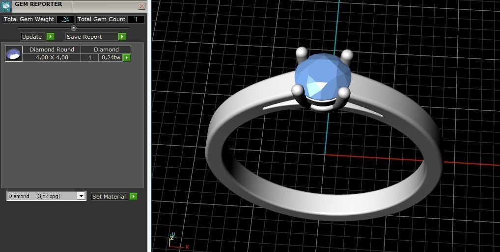Click the Total Gem Count label
The width and height of the screenshot is (500, 252).
(101, 20)
